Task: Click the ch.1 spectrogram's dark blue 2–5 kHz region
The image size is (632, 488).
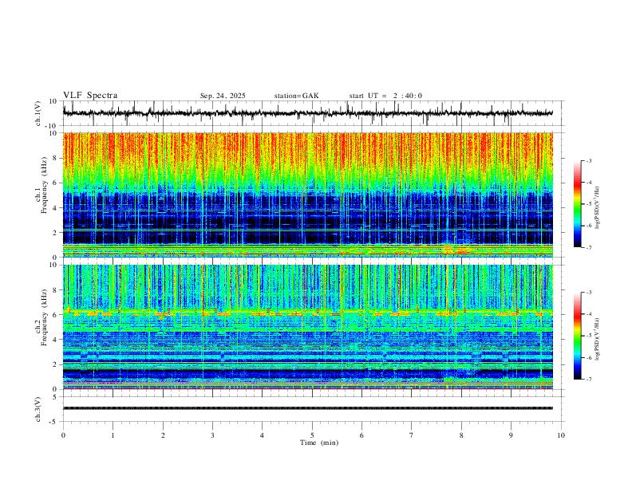Action: pos(308,214)
